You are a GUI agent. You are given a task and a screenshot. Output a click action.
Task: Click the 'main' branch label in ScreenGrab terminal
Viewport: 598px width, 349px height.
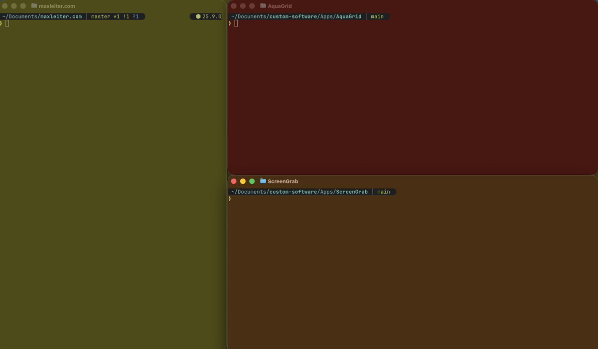click(x=383, y=192)
